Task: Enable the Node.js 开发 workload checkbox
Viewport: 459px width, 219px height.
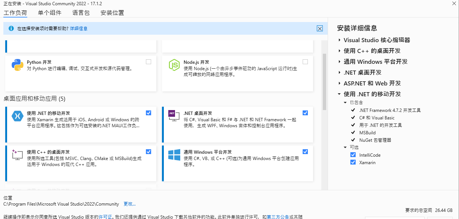Action: tap(305, 62)
